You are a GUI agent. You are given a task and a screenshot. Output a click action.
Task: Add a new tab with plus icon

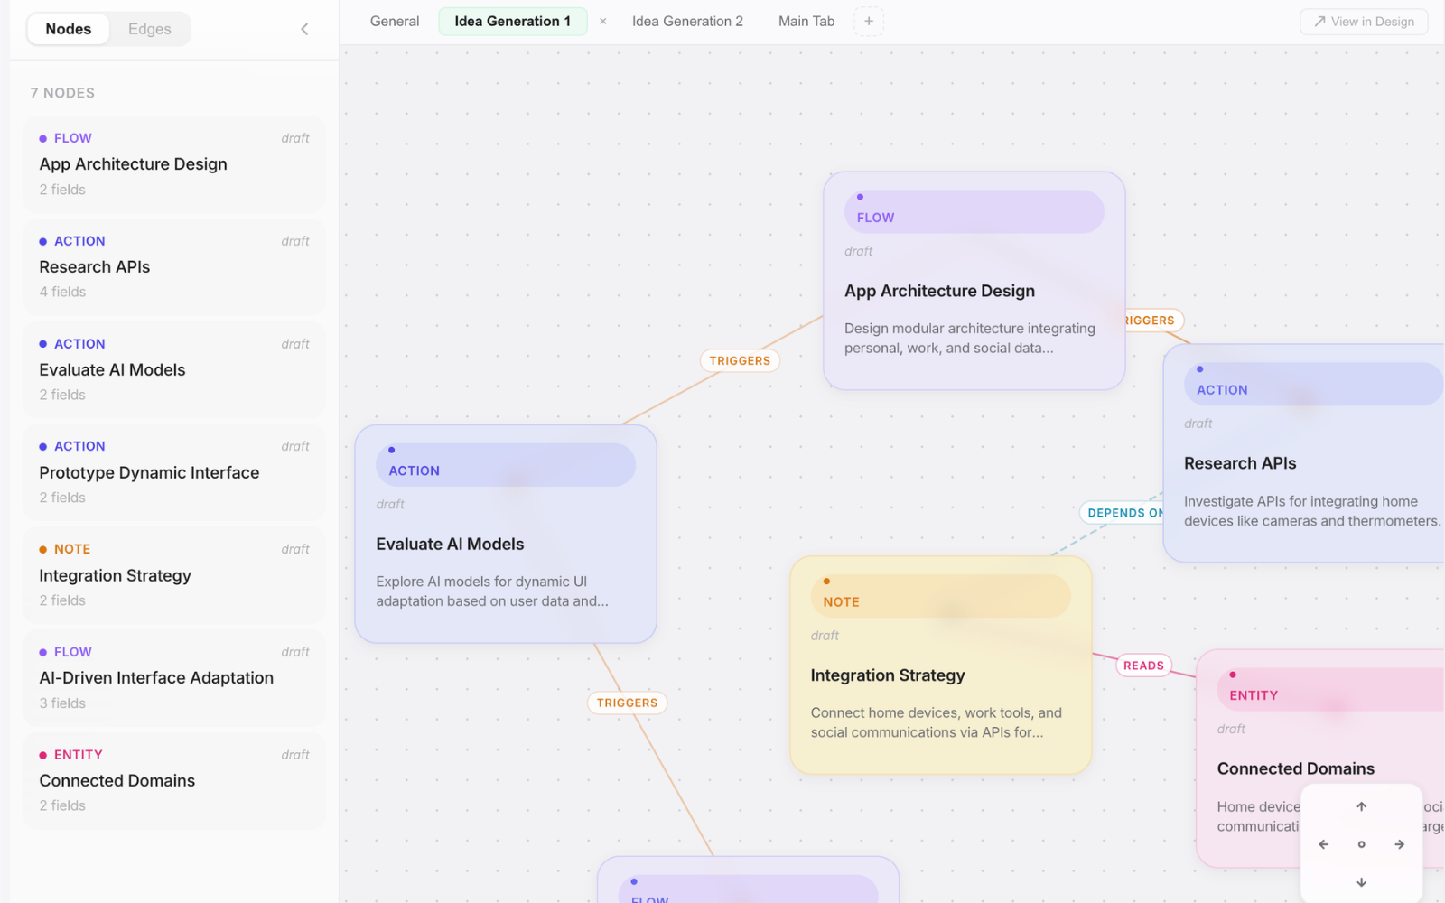pyautogui.click(x=869, y=22)
